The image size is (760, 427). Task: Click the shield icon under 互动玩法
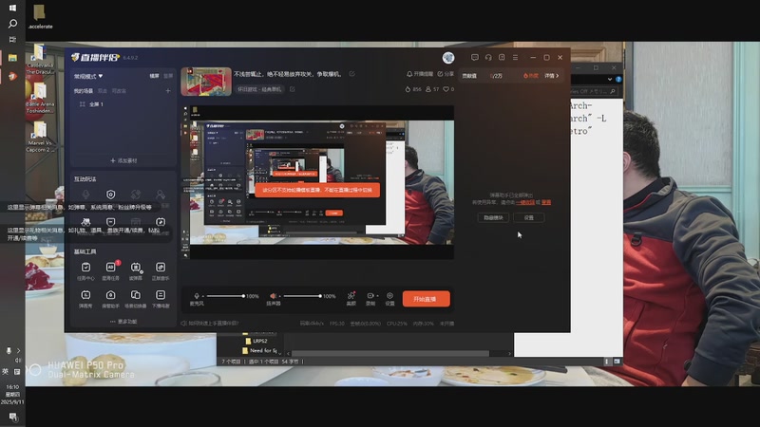click(110, 195)
